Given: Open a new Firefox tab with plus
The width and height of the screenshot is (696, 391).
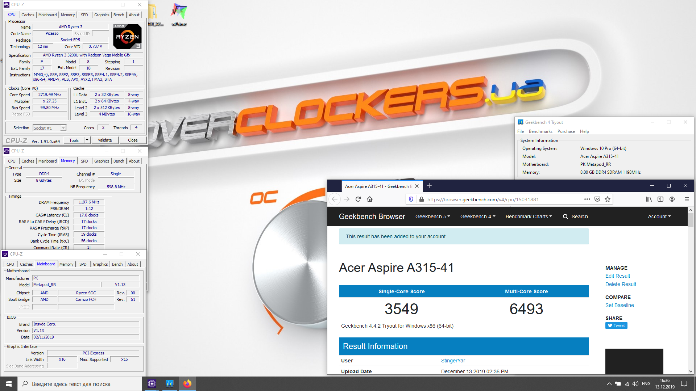Looking at the screenshot, I should point(429,186).
